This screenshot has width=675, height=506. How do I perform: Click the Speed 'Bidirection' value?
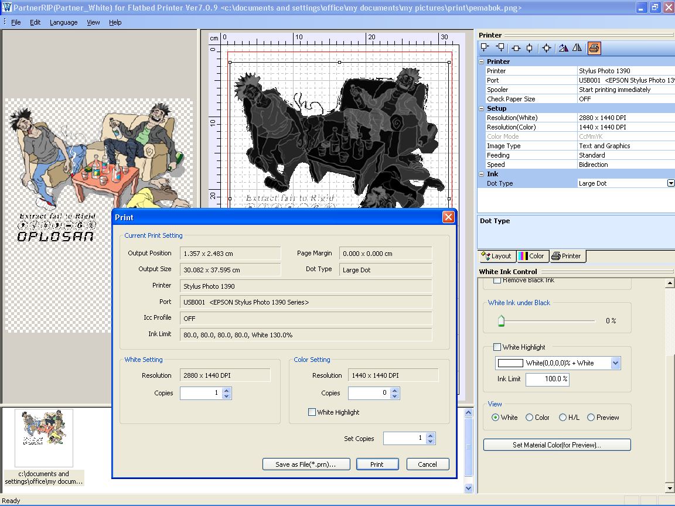[626, 165]
